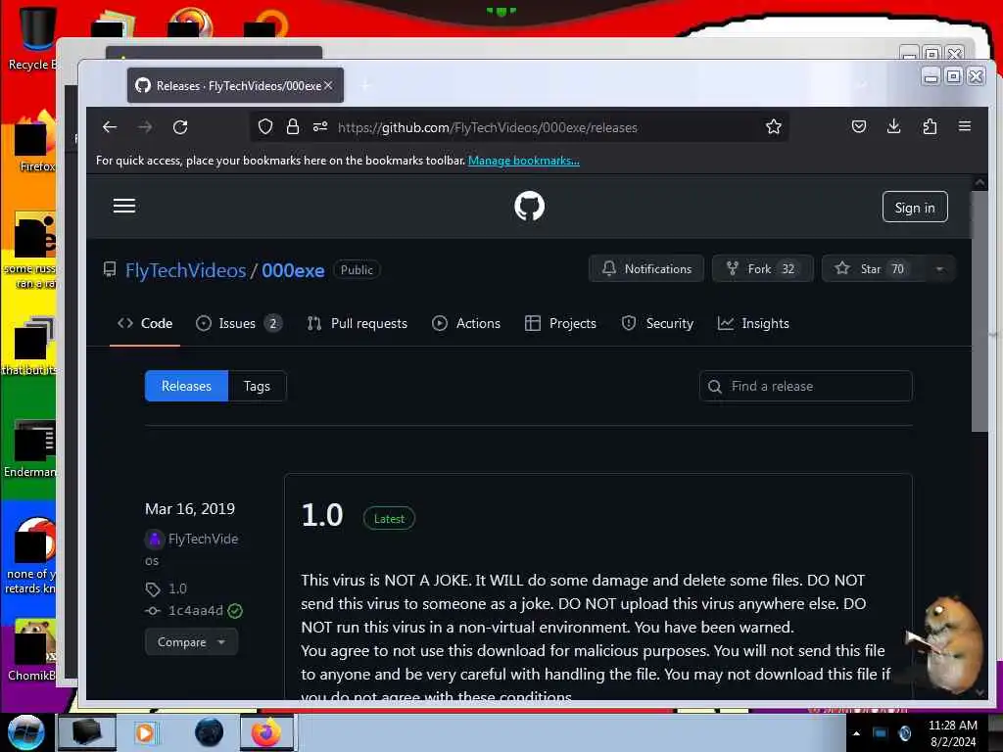Click the Latest release badge

(389, 519)
